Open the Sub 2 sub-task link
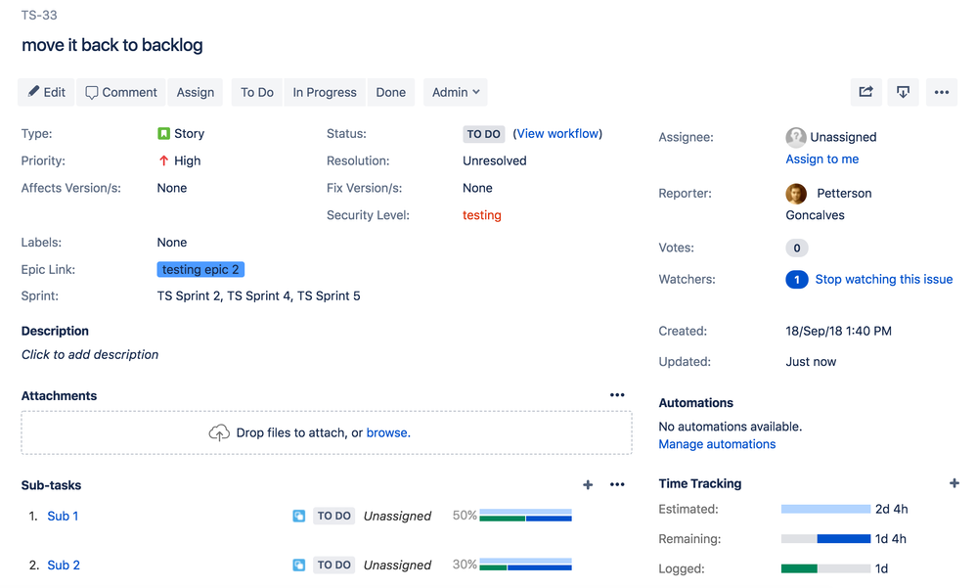 64,565
